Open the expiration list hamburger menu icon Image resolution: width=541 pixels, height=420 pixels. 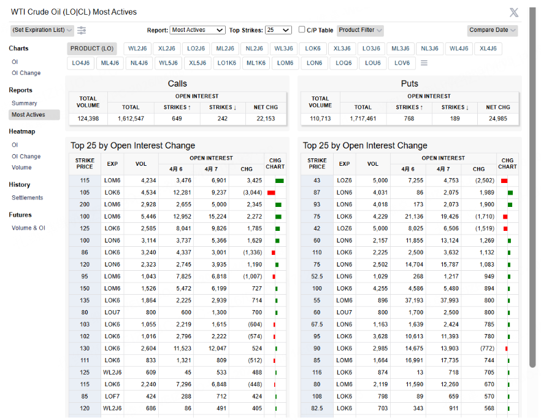coord(424,63)
